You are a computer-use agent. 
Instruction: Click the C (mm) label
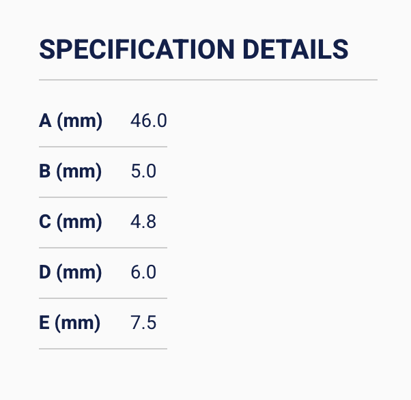[x=70, y=223]
